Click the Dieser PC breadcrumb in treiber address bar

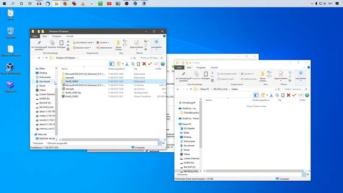[205, 90]
